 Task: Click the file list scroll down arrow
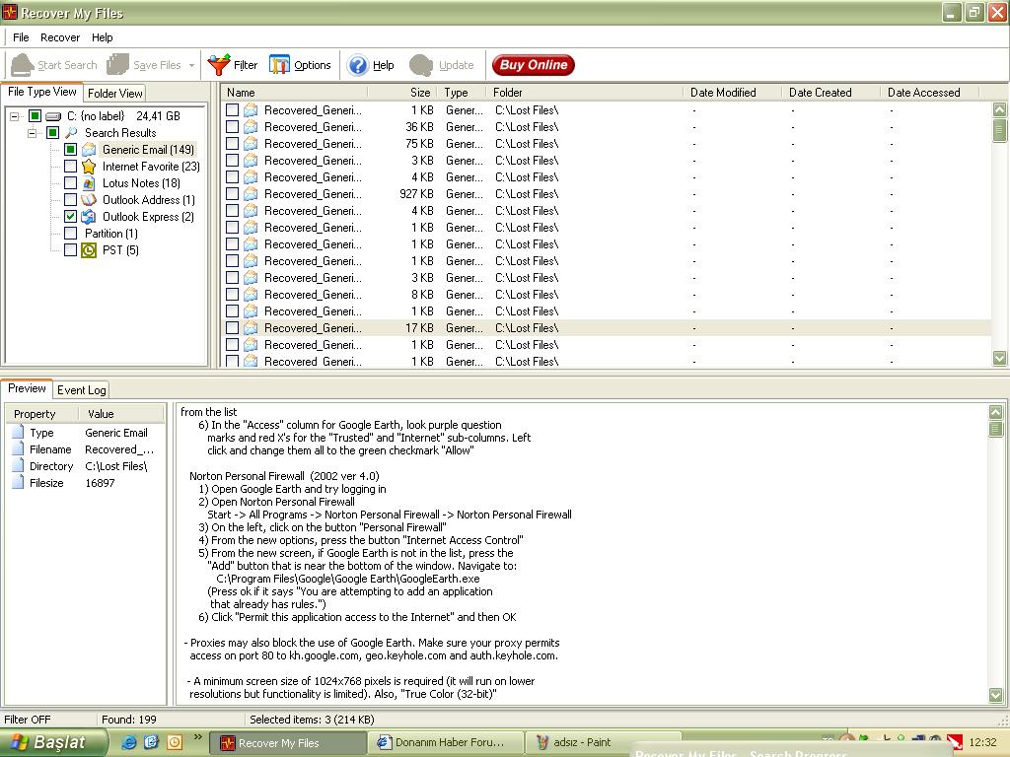pyautogui.click(x=1000, y=358)
